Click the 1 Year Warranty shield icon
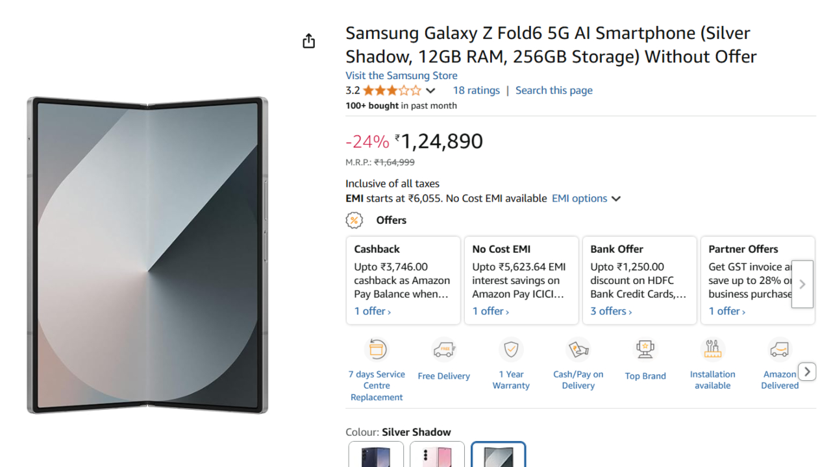This screenshot has width=831, height=467. tap(511, 350)
